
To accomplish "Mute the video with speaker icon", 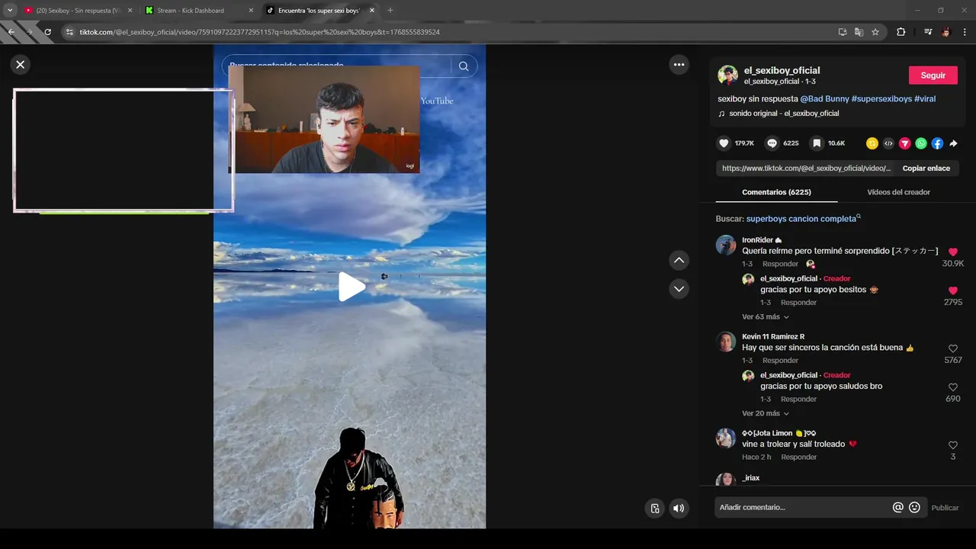I will (679, 509).
